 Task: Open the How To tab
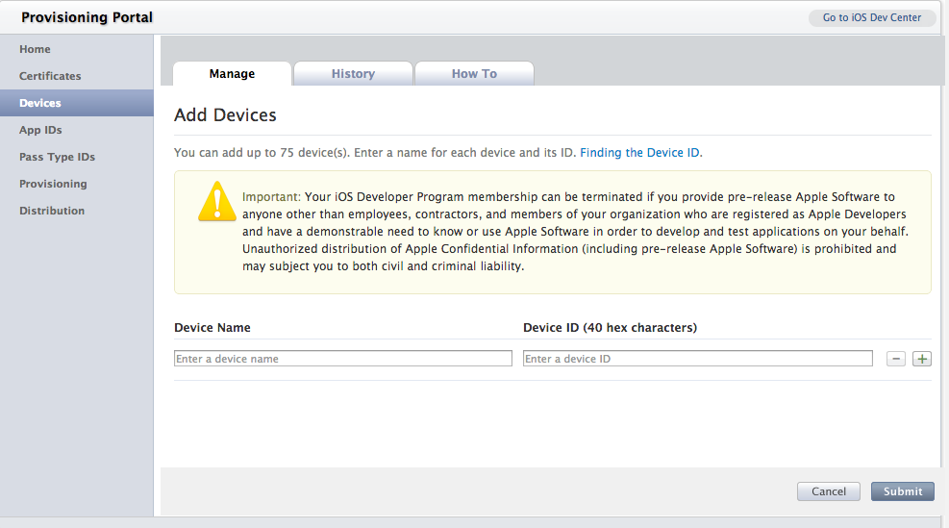[474, 73]
